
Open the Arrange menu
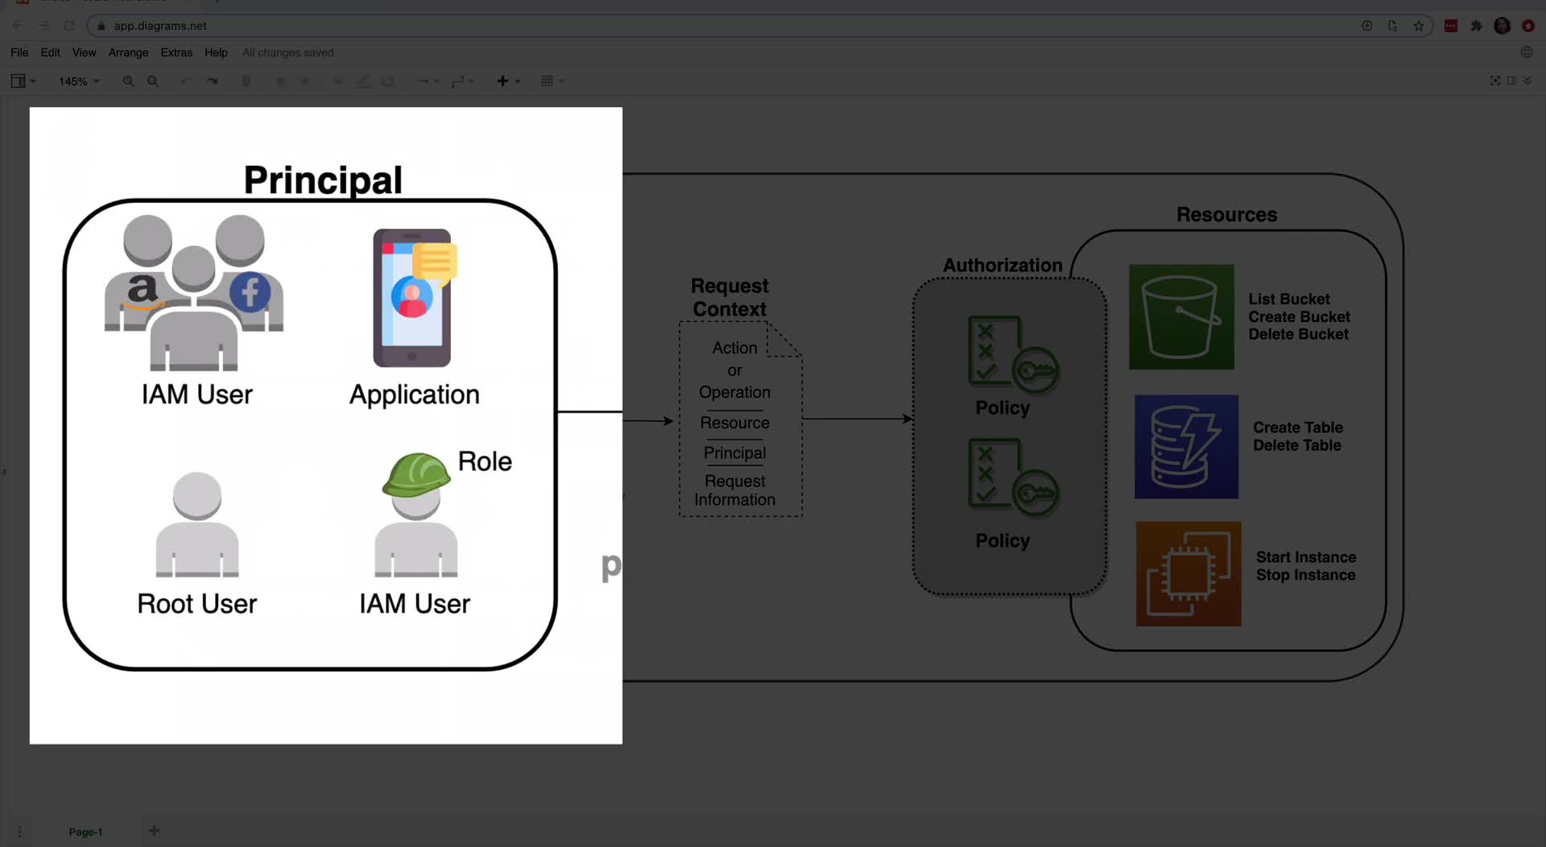[x=128, y=52]
